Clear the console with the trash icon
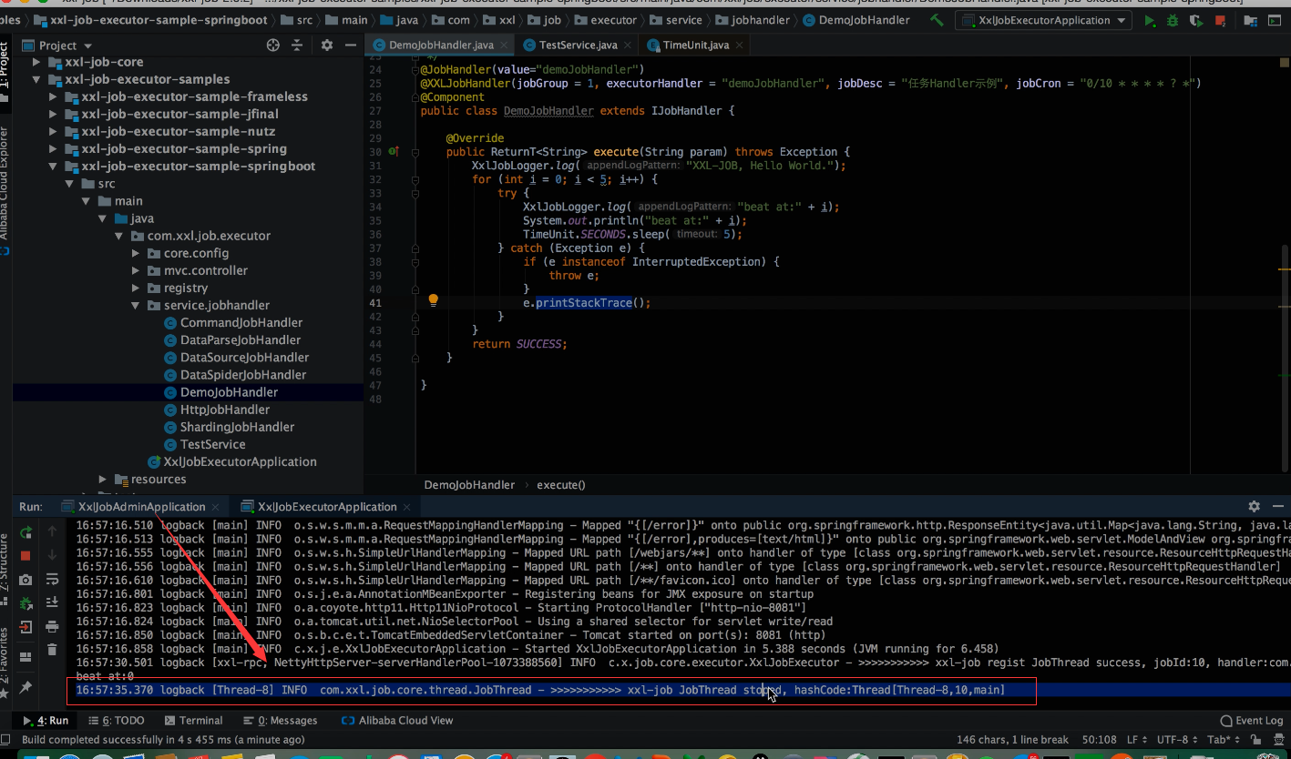Screen dimensions: 1291x759 click(52, 650)
